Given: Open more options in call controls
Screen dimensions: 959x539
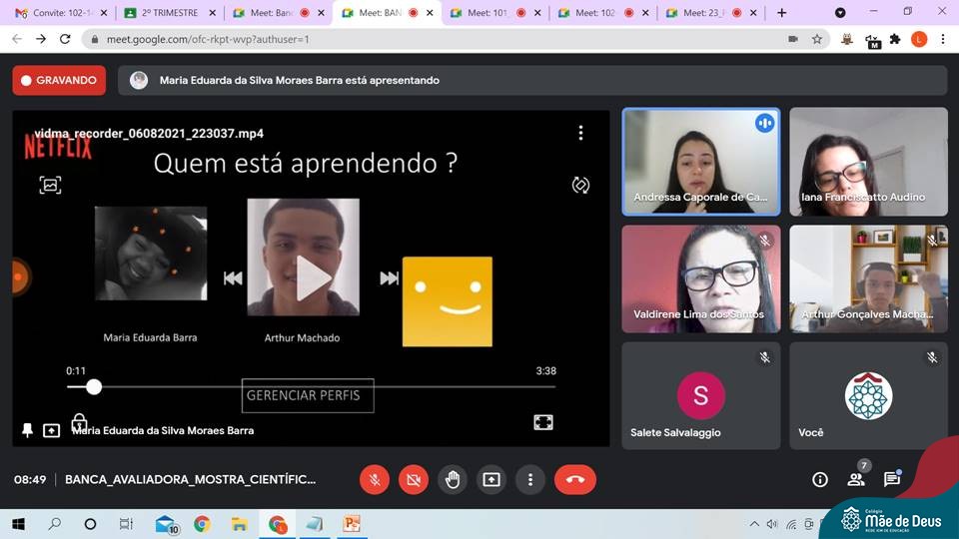Looking at the screenshot, I should coord(529,480).
